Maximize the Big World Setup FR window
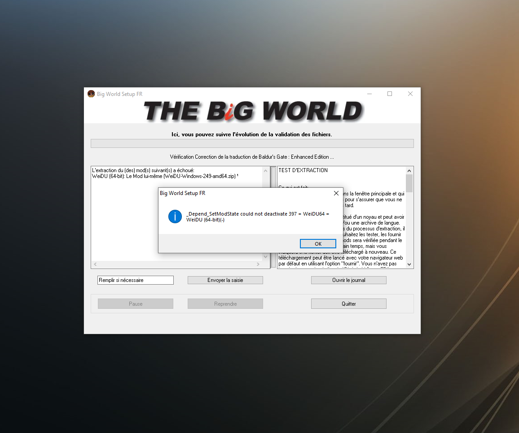The image size is (519, 433). coord(390,94)
